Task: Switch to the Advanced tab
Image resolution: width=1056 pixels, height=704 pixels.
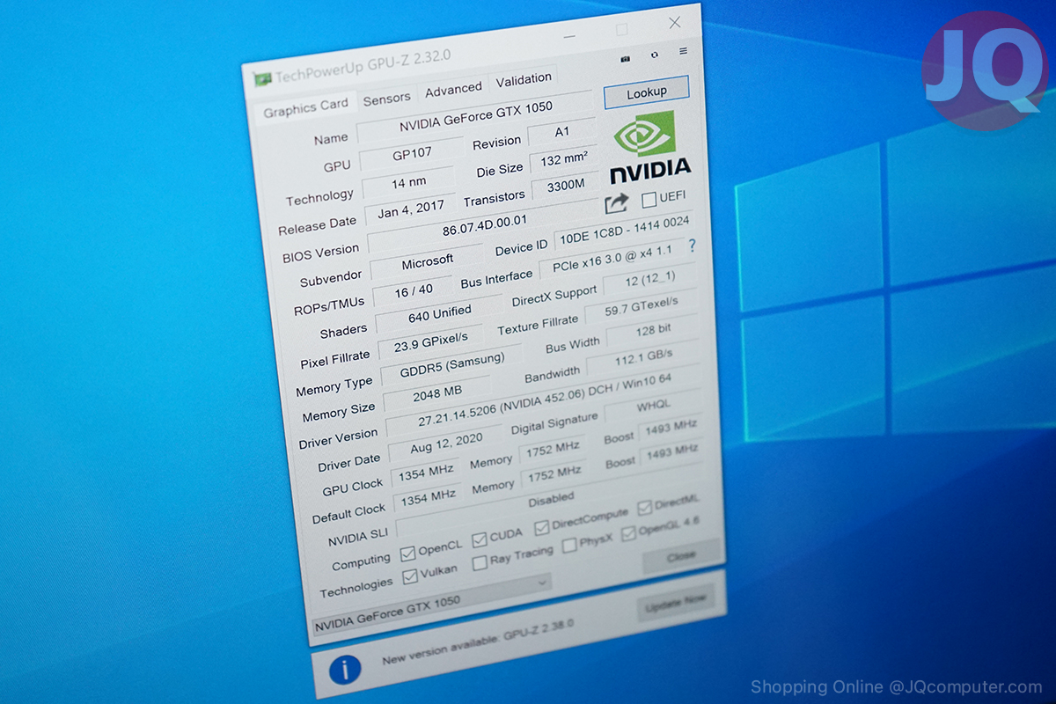Action: pos(453,90)
